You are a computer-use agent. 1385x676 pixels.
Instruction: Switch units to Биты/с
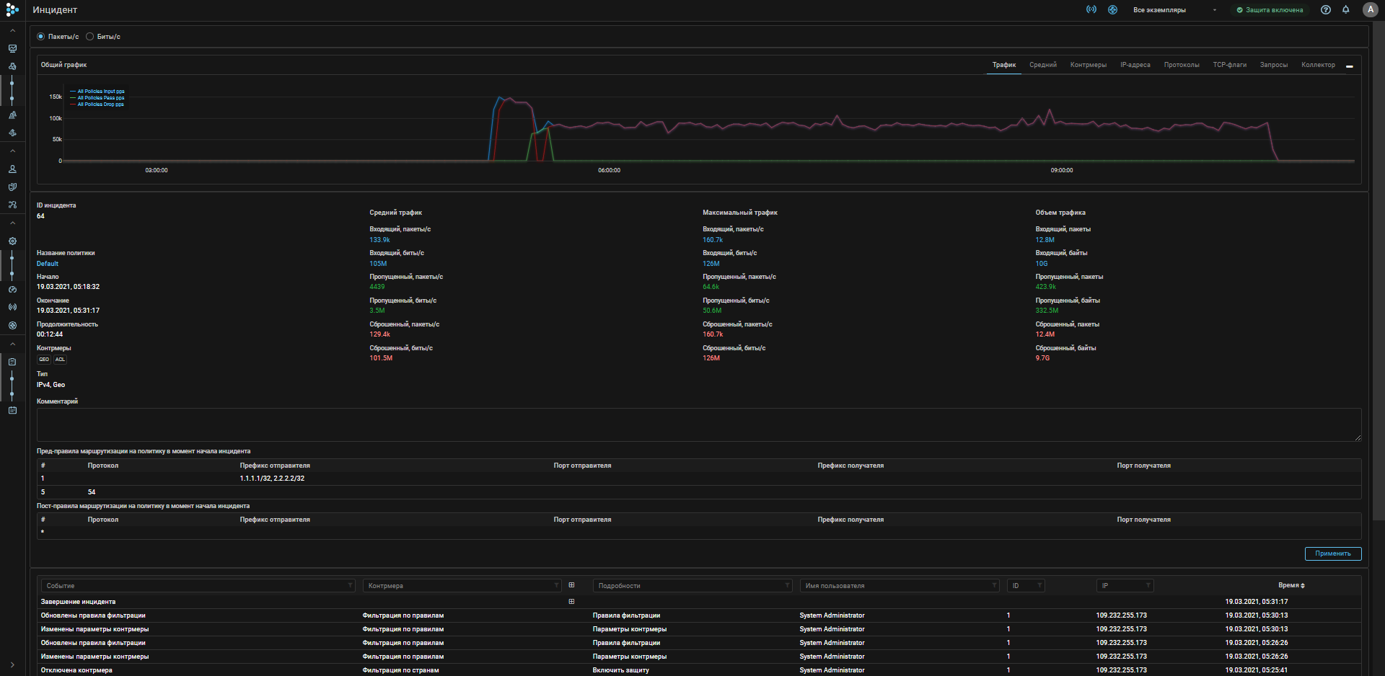click(90, 37)
